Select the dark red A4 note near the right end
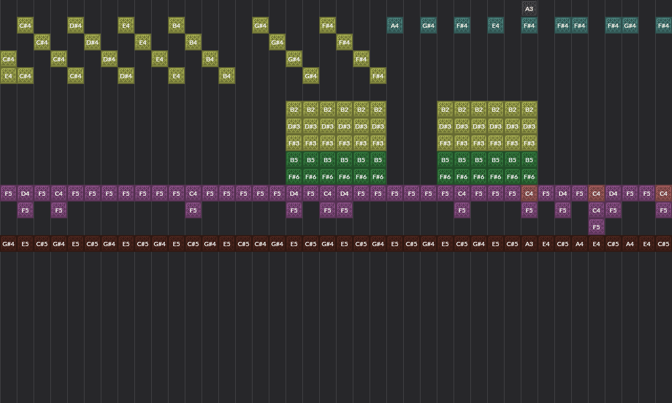 tap(629, 243)
